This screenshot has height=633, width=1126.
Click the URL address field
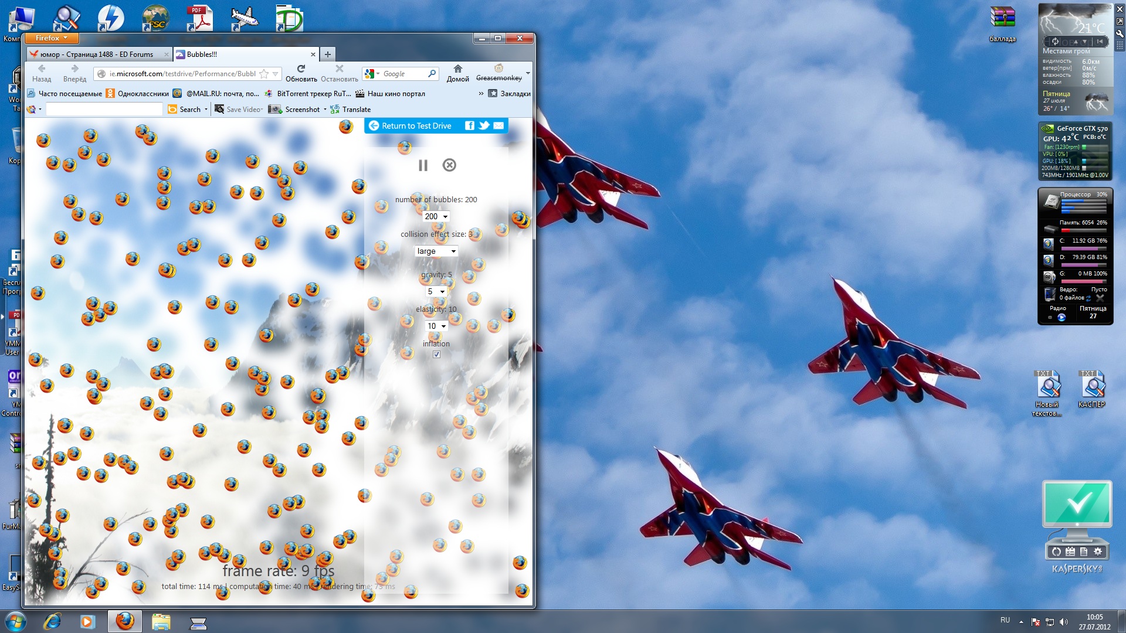click(182, 74)
